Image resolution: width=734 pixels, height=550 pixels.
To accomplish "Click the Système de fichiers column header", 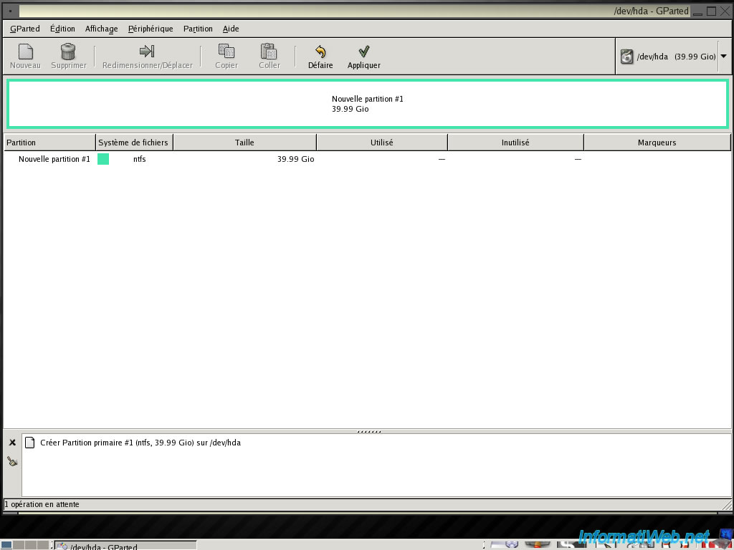I will tap(134, 143).
